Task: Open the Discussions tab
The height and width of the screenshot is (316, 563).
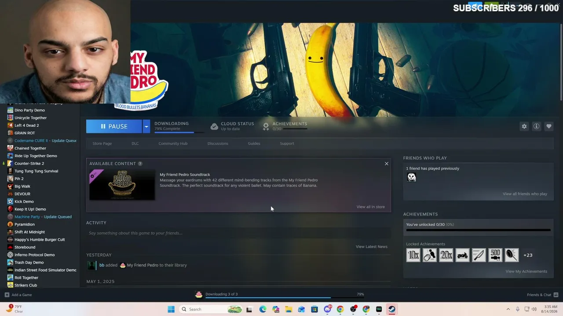Action: (x=218, y=144)
